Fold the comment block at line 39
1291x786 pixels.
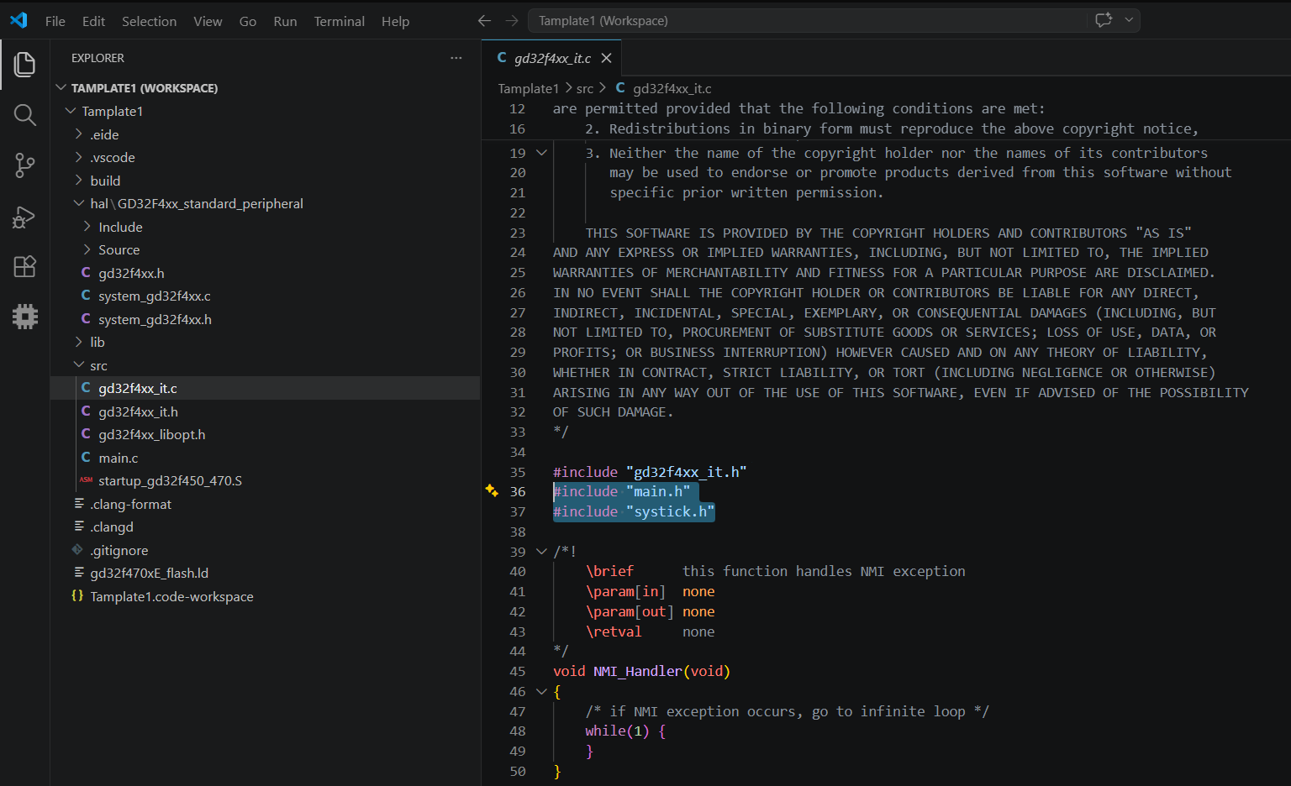541,552
